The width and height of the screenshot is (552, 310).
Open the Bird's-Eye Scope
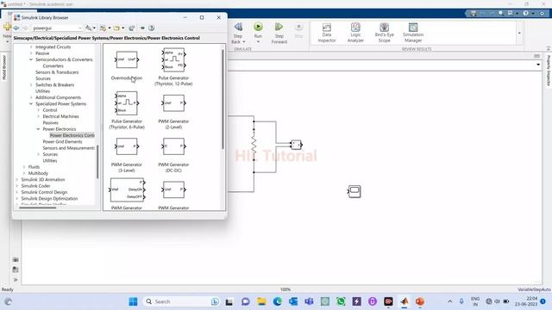coord(384,33)
